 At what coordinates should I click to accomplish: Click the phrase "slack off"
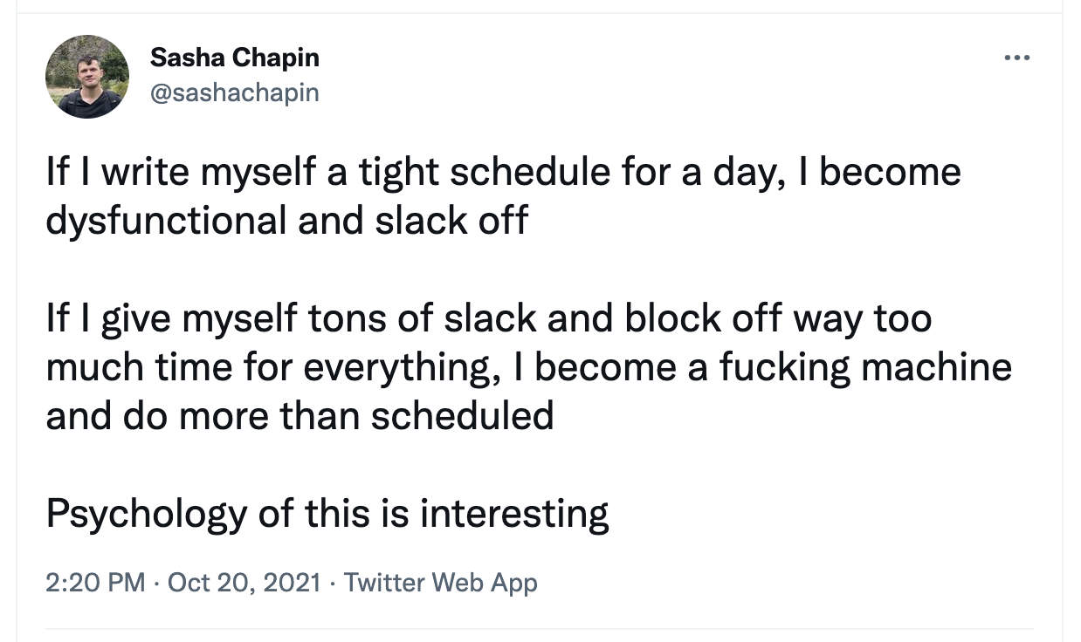coord(451,220)
